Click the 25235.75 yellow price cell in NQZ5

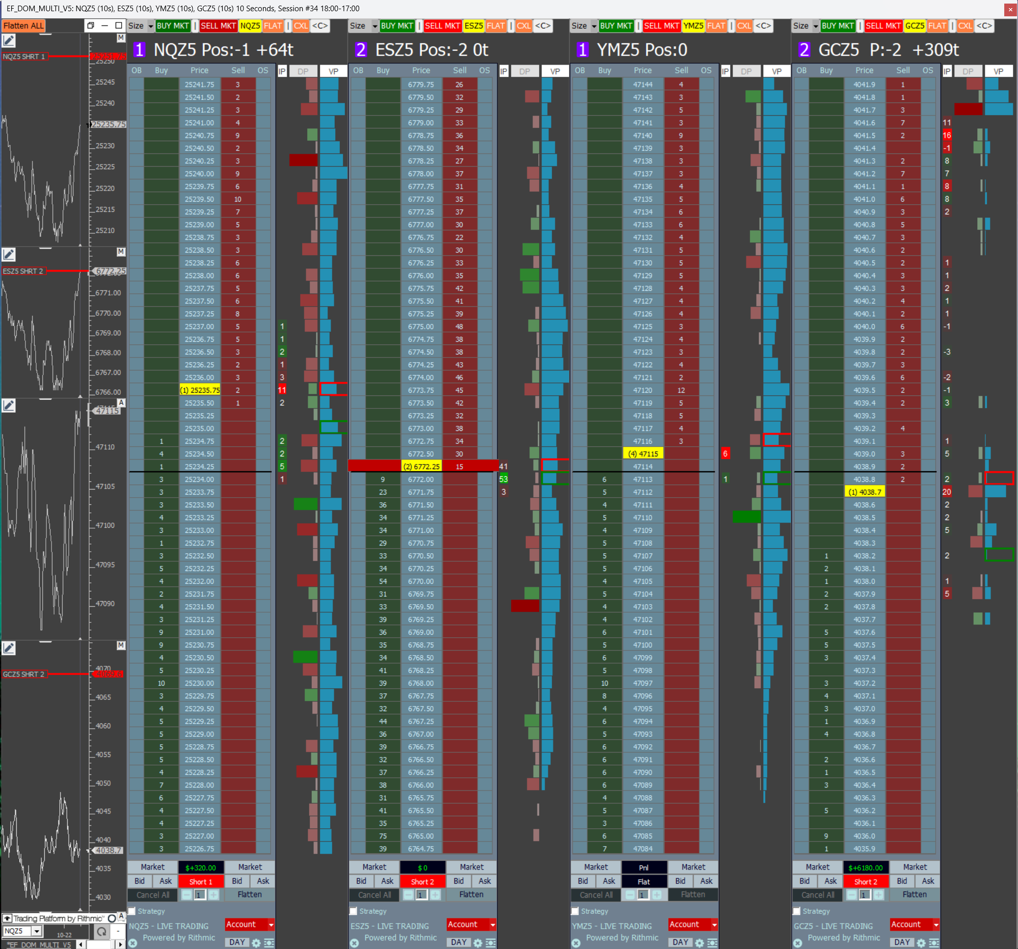click(x=200, y=390)
